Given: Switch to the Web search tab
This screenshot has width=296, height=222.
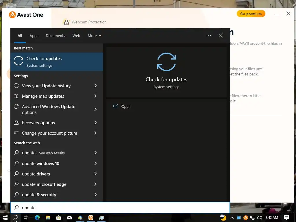Looking at the screenshot, I should [x=76, y=36].
